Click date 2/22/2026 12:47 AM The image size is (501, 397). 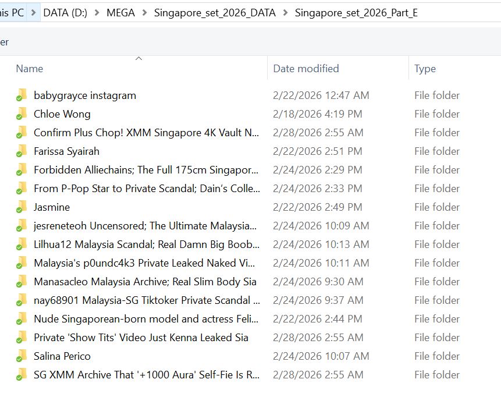click(321, 95)
